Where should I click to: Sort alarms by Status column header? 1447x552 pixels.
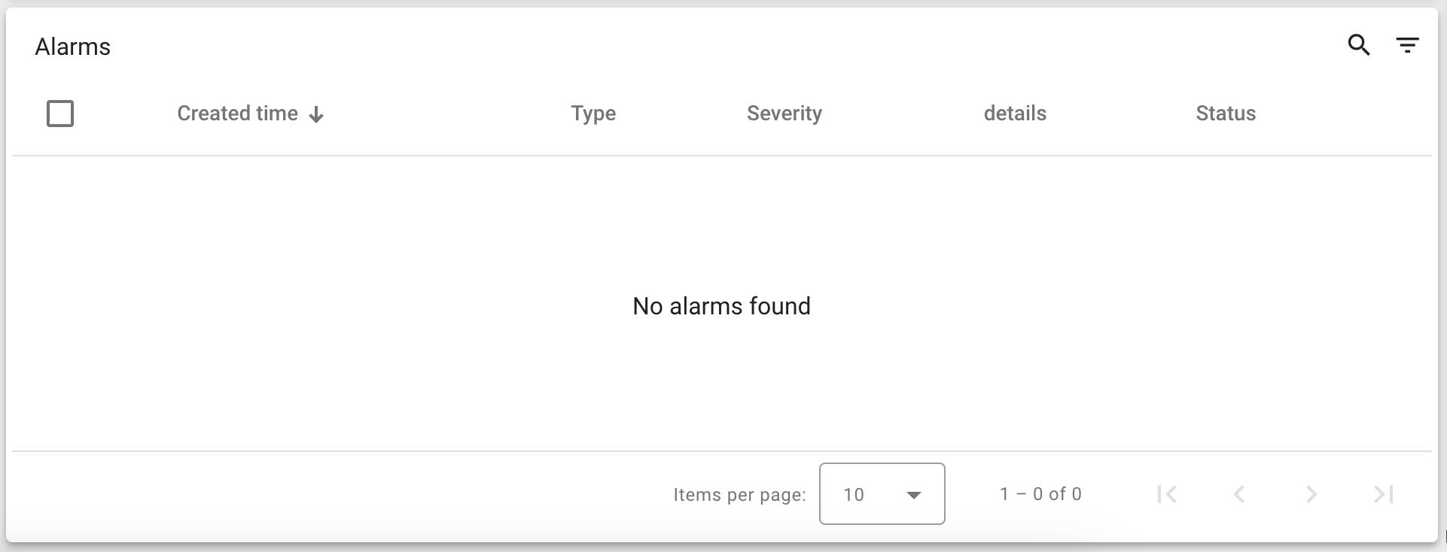pyautogui.click(x=1226, y=114)
